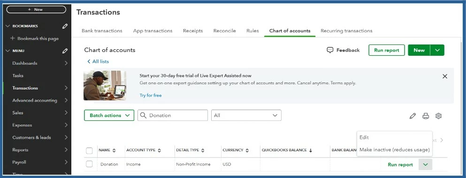Open Reports in the sidebar menu
466x178 pixels.
[x=20, y=150]
